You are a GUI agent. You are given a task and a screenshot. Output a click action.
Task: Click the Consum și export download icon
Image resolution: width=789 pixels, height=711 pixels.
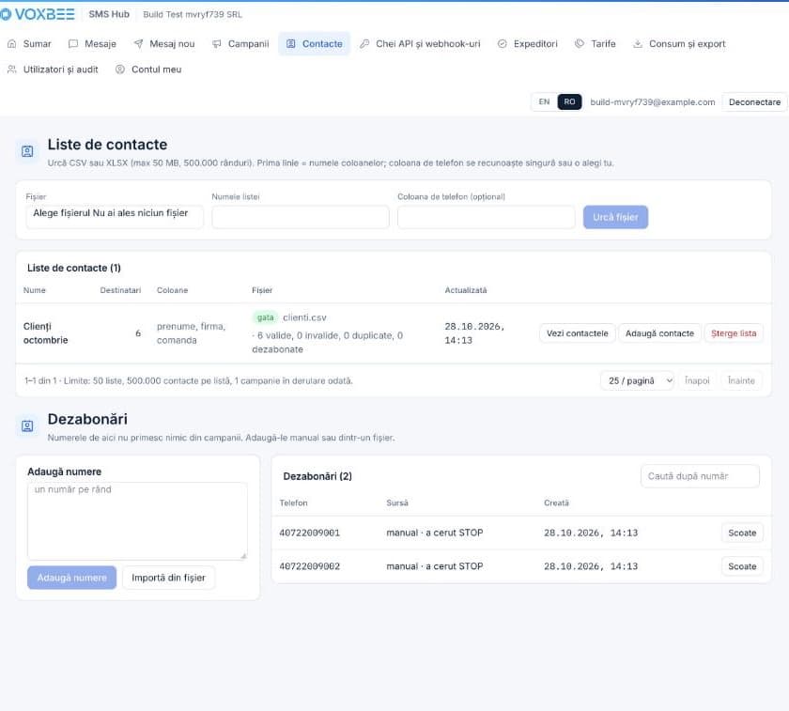[638, 44]
